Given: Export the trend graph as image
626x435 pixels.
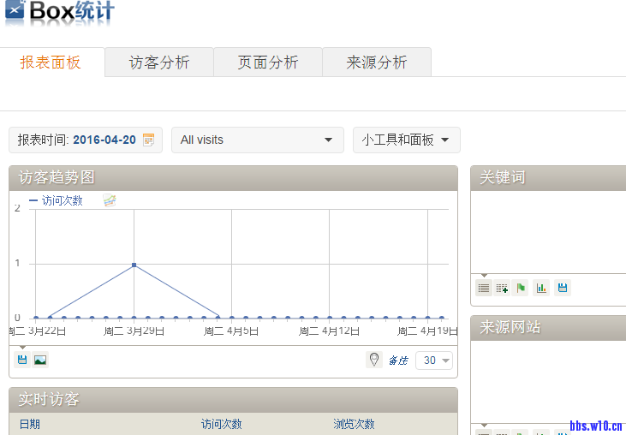Looking at the screenshot, I should pyautogui.click(x=40, y=360).
